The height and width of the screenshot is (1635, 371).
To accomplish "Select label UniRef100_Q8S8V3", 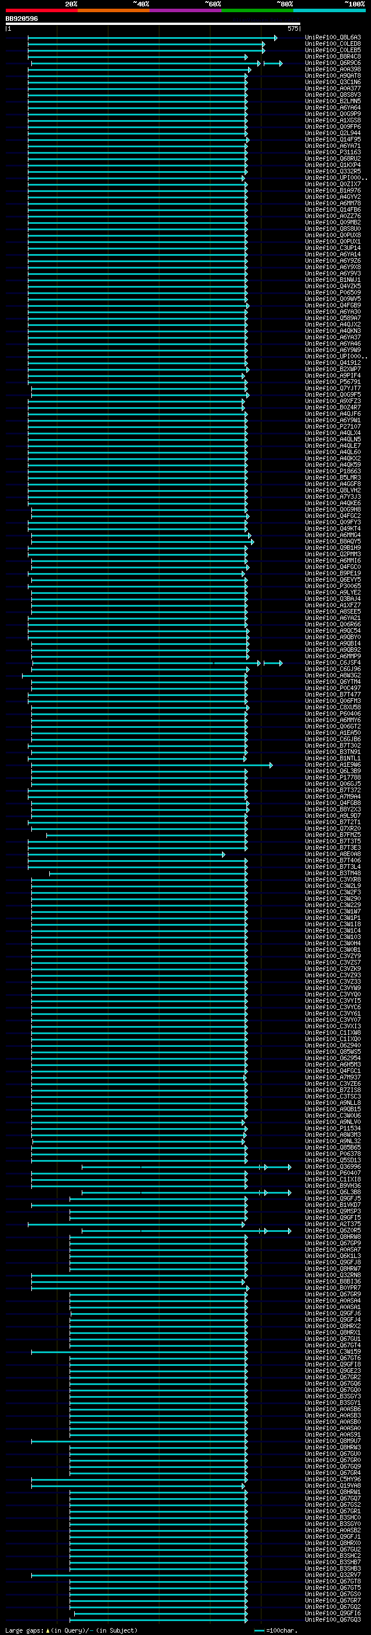I will [x=333, y=95].
